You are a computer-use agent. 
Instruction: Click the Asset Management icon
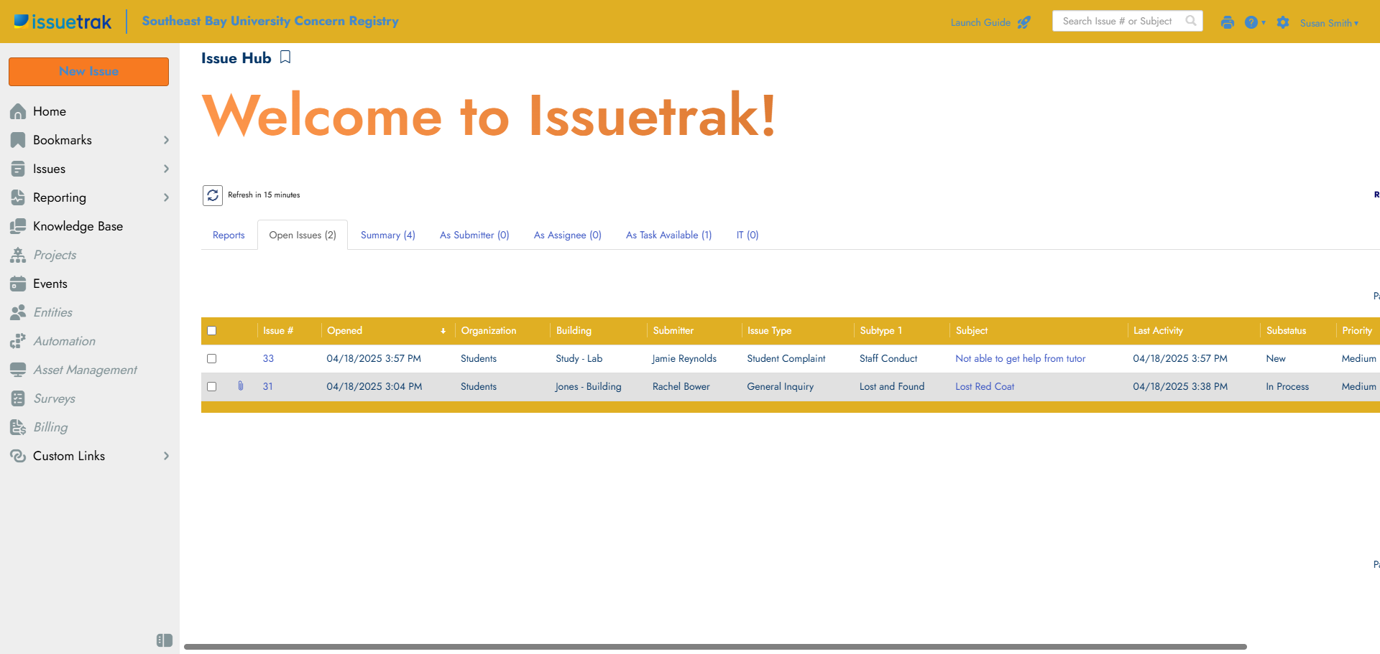click(x=18, y=370)
